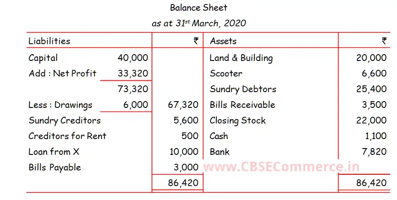The image size is (397, 200).
Task: Click the Sundry Creditors row label
Action: point(64,120)
